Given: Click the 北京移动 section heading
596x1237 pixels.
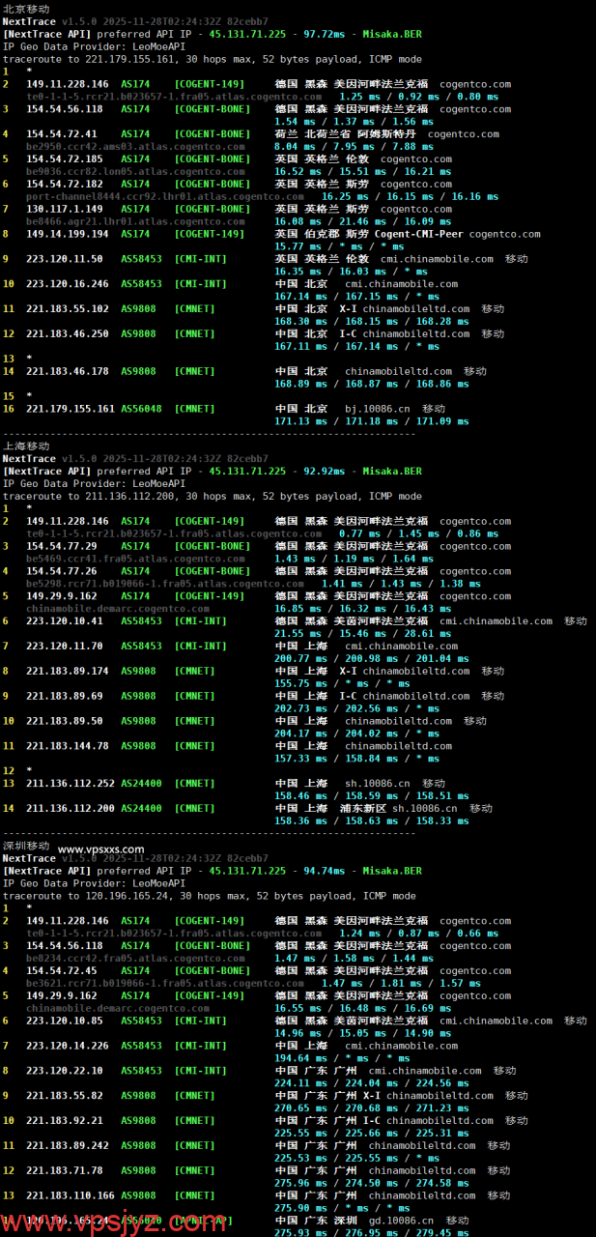Looking at the screenshot, I should point(26,9).
